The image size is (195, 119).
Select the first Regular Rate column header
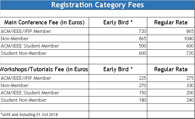[171, 23]
